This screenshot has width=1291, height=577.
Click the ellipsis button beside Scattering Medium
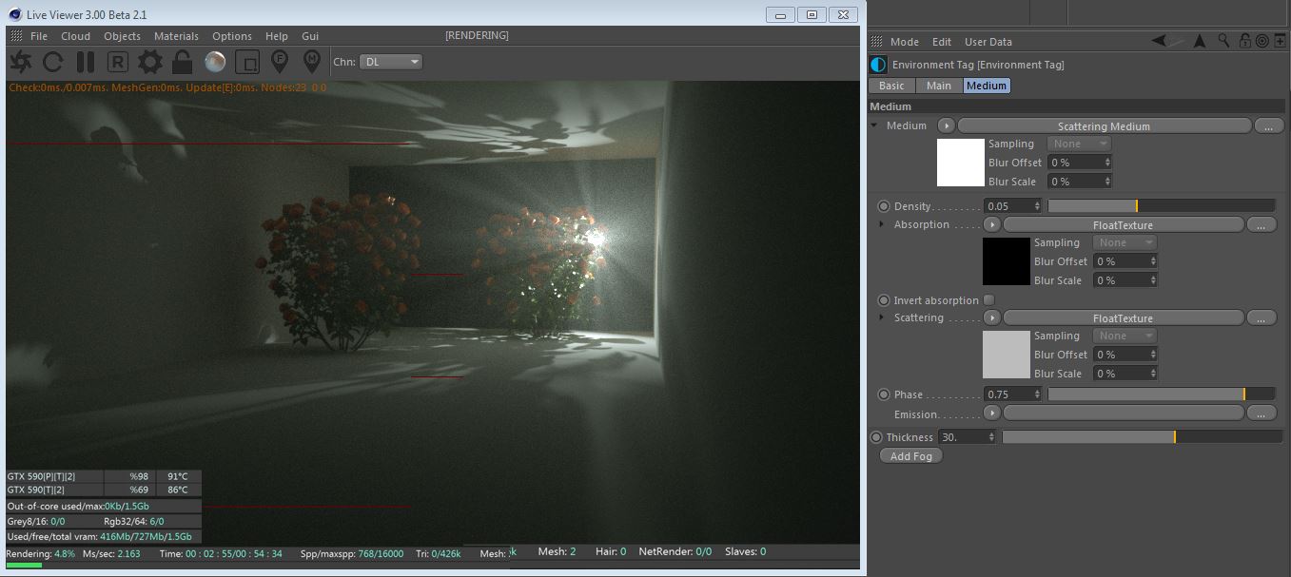tap(1269, 125)
